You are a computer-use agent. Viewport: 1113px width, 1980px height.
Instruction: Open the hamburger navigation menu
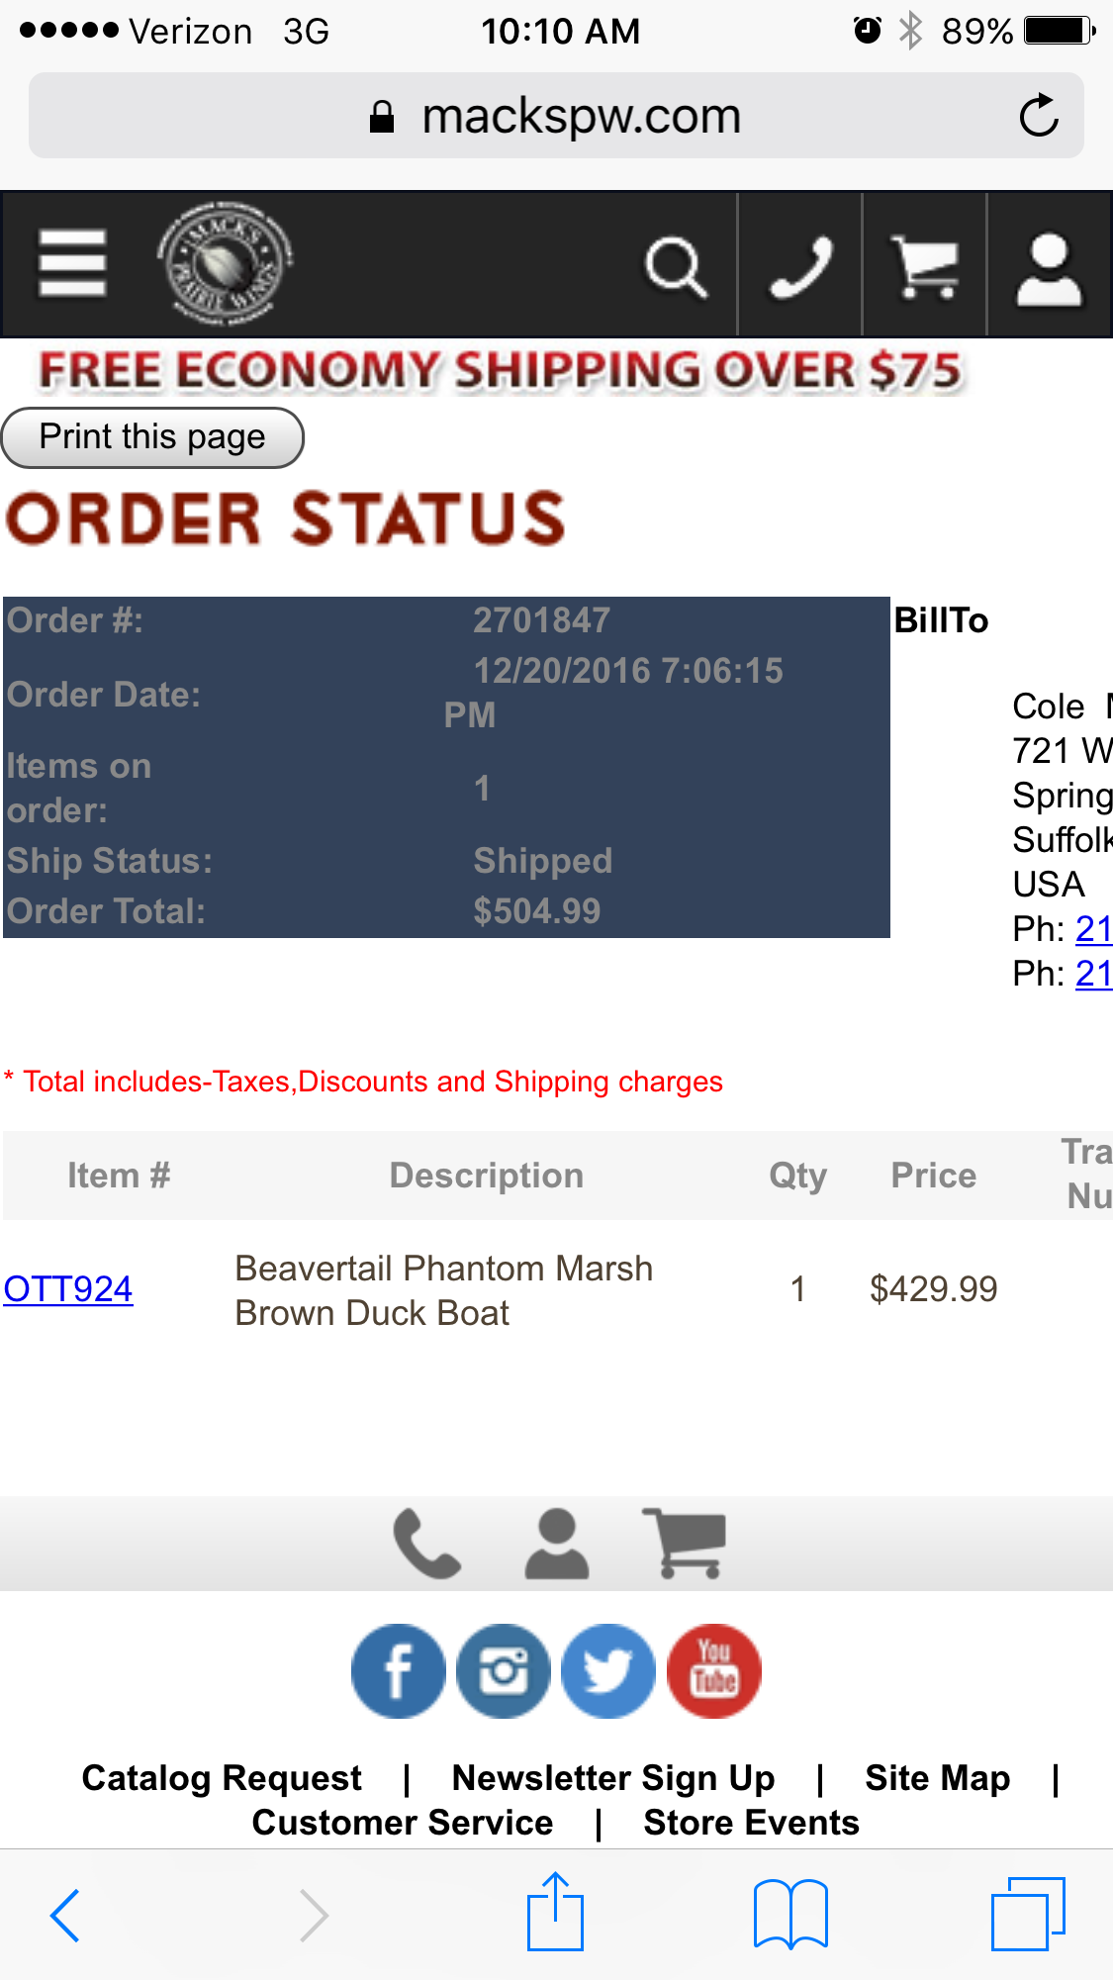point(72,263)
